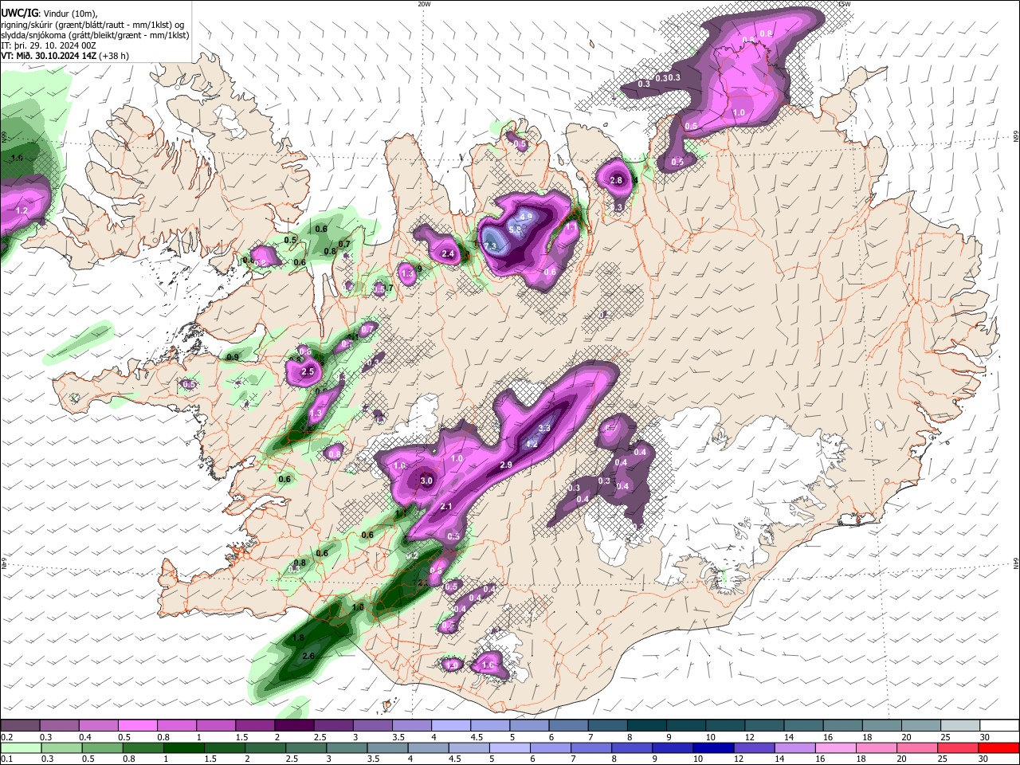This screenshot has width=1020, height=765.
Task: Click the '3.3' precipitation value on the map
Action: (x=544, y=428)
